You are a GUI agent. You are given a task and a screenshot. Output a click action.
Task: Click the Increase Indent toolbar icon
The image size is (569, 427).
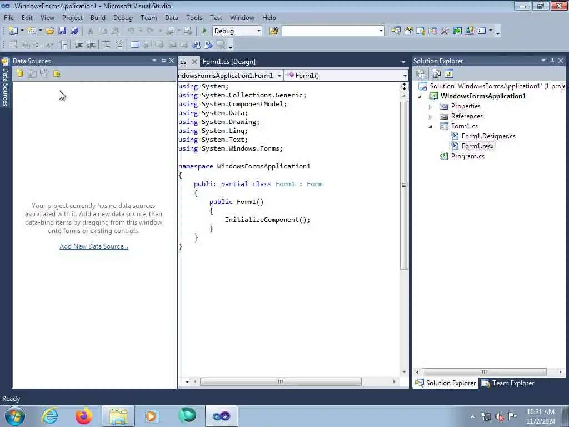(91, 44)
